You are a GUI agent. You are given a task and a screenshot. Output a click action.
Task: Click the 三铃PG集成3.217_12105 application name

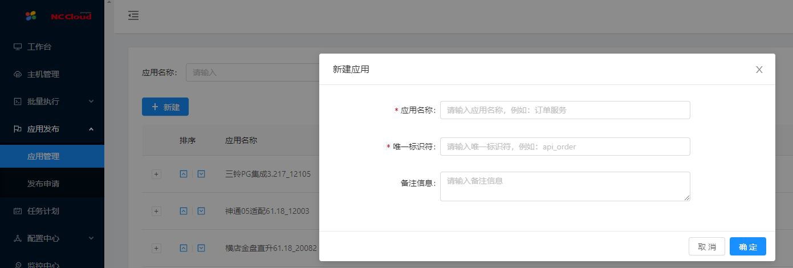point(268,174)
